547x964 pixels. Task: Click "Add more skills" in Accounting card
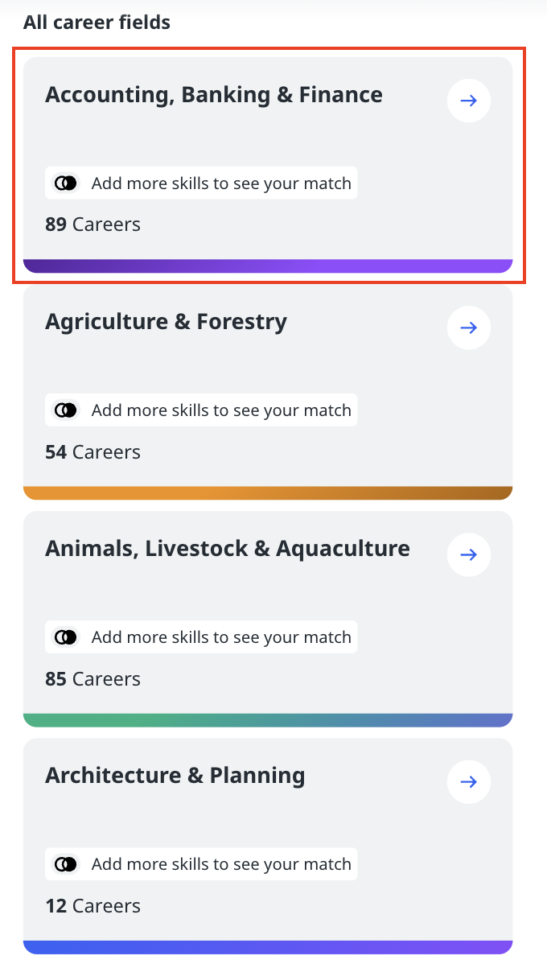[x=221, y=183]
